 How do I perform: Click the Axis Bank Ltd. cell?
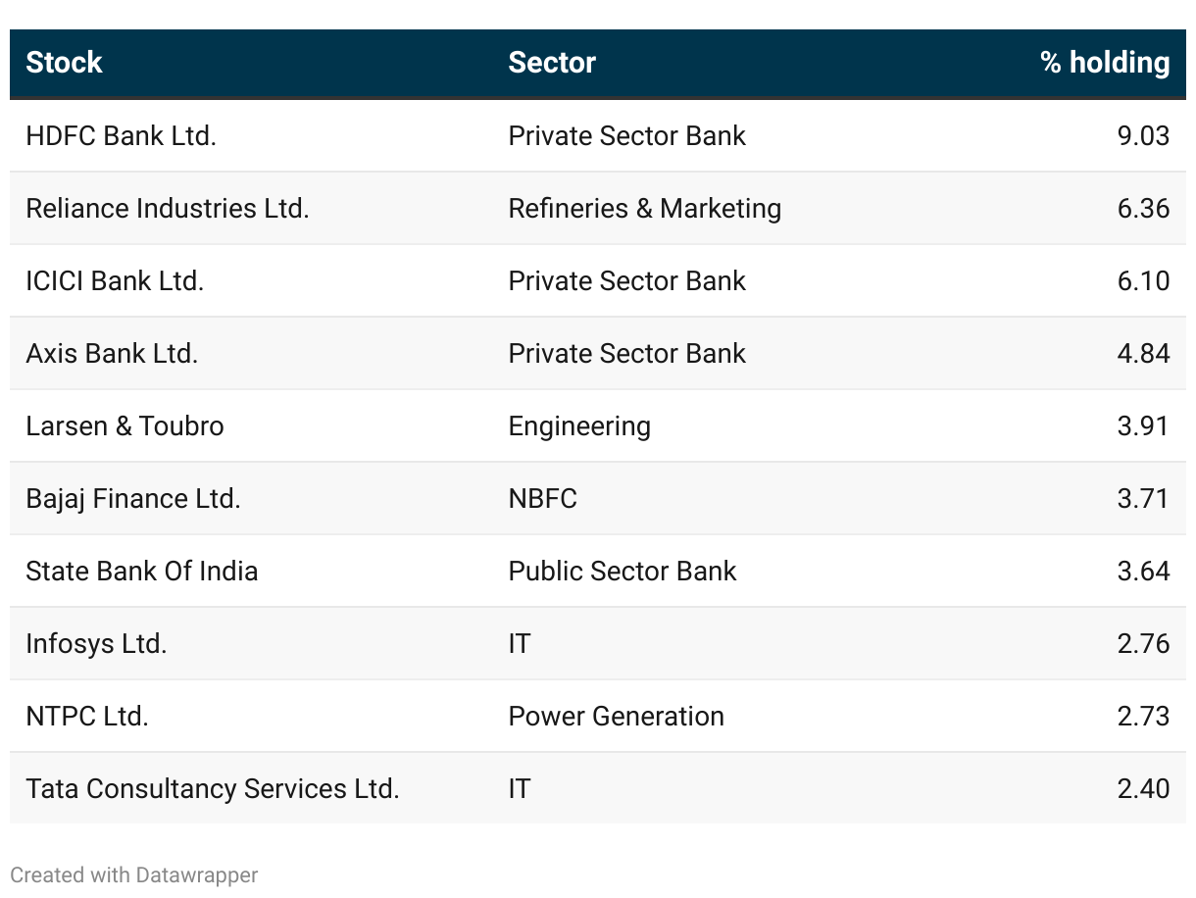[112, 353]
